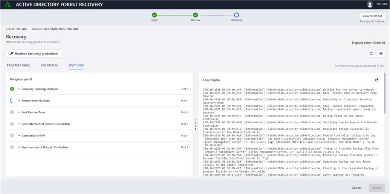Expand Post Restore Tasks section
The height and width of the screenshot is (194, 390).
19,112
